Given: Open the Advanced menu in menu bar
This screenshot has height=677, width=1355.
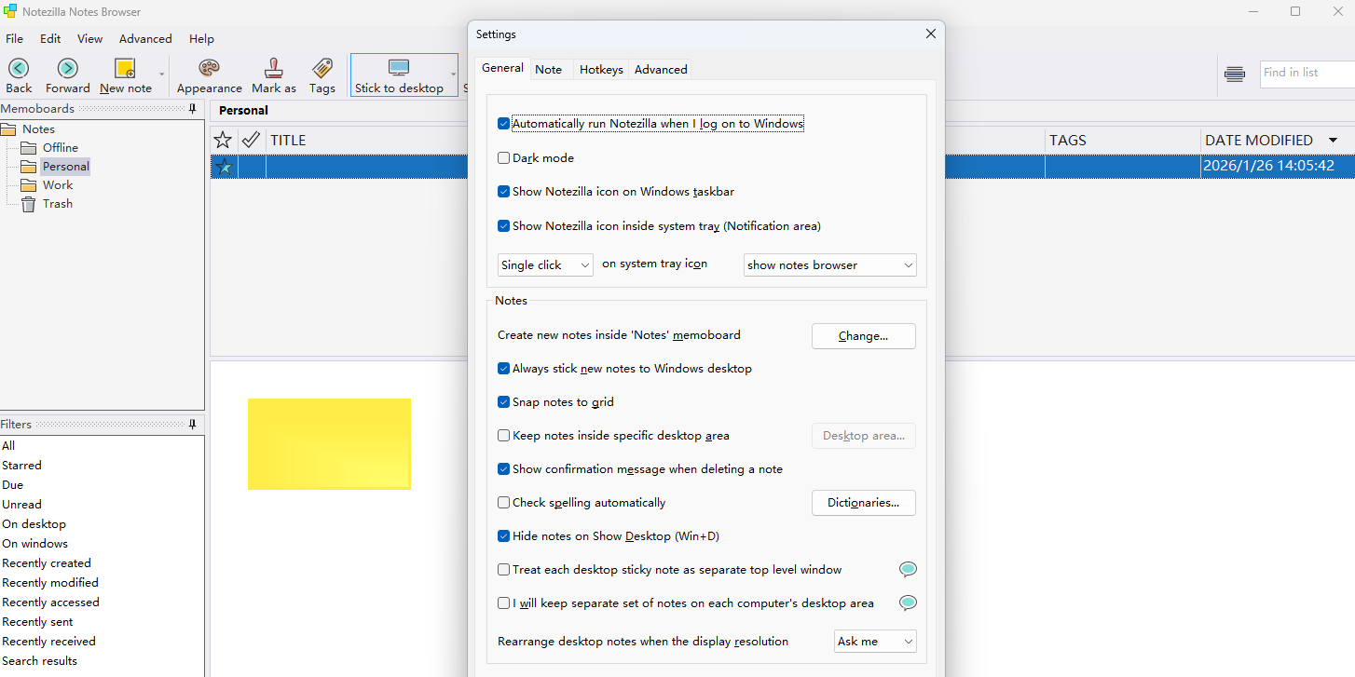Looking at the screenshot, I should (x=145, y=39).
